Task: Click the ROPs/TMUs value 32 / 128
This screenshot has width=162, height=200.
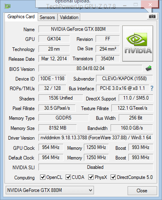Action: coord(52,88)
